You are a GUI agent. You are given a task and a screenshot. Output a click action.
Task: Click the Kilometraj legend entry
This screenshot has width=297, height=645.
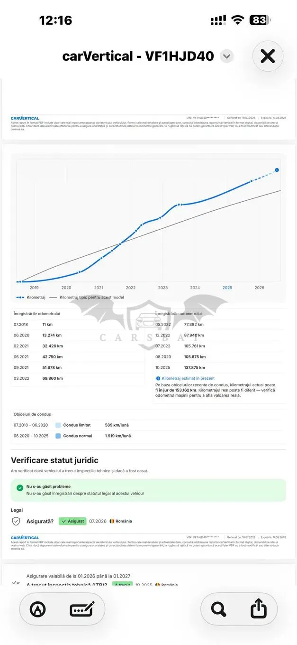tap(29, 298)
